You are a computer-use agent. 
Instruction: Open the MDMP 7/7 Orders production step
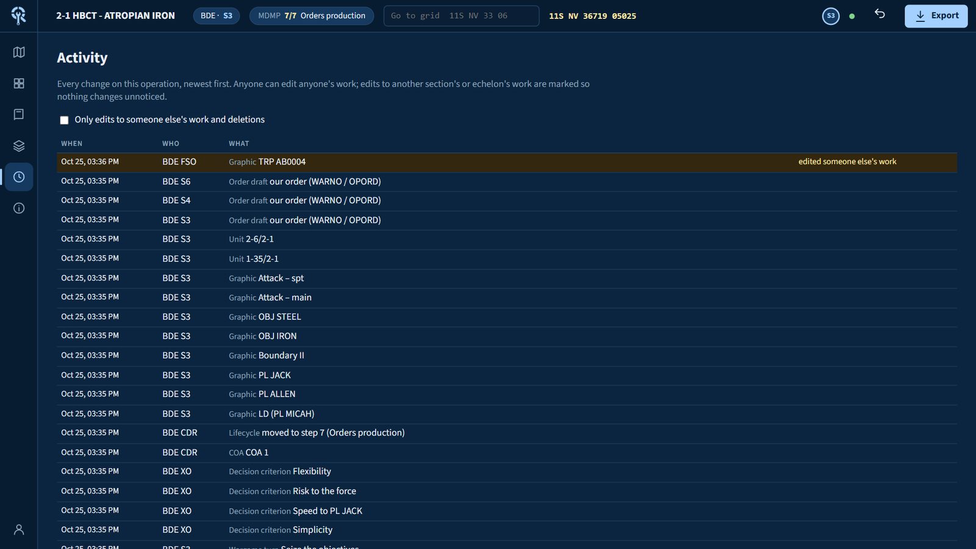[312, 16]
